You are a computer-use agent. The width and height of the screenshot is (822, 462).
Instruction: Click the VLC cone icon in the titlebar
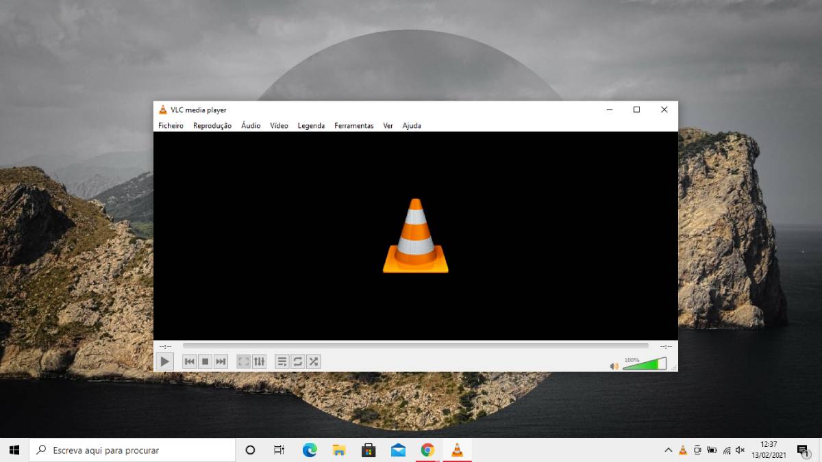point(163,110)
